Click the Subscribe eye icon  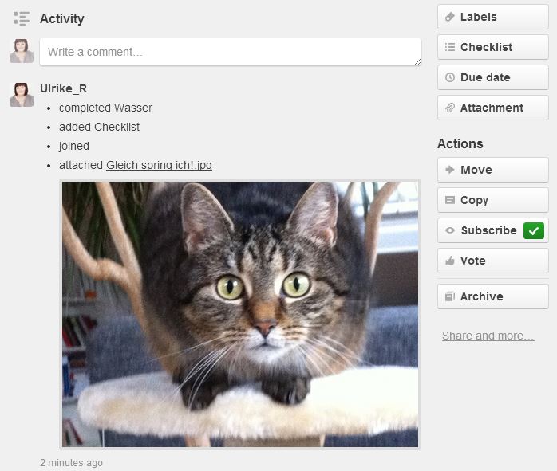[450, 230]
